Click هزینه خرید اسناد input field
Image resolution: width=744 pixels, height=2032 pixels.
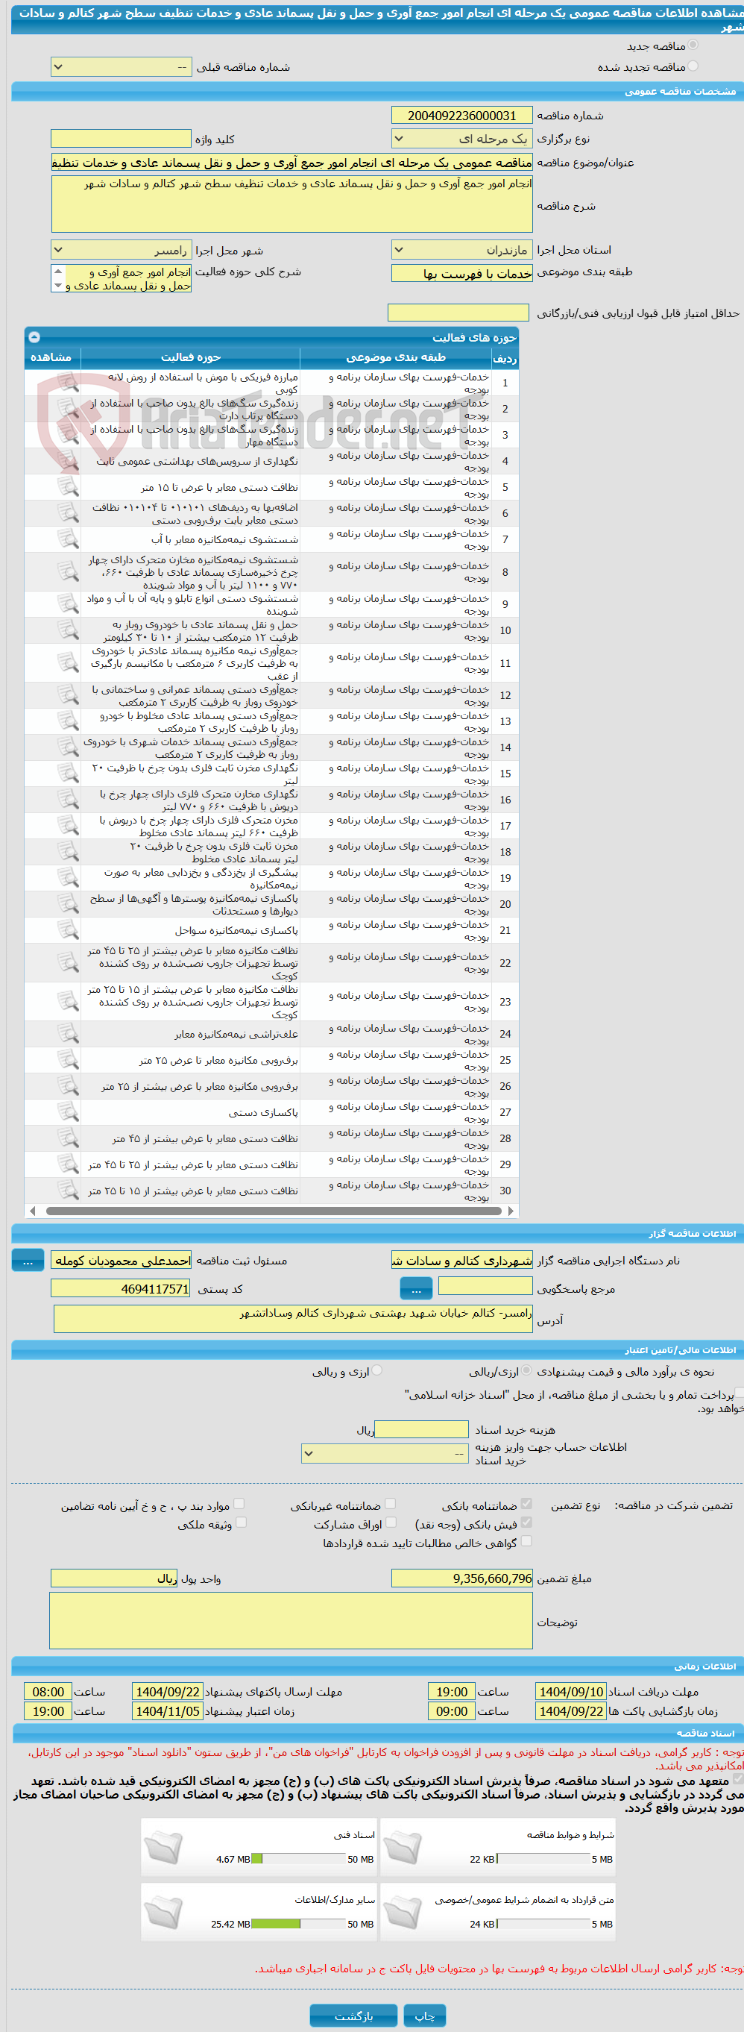click(422, 1429)
